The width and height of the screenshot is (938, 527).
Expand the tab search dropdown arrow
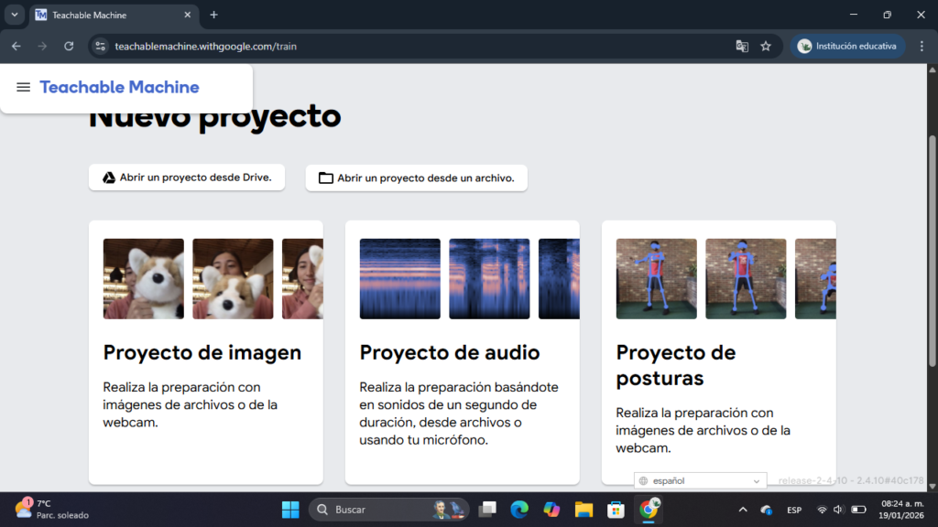click(x=15, y=15)
